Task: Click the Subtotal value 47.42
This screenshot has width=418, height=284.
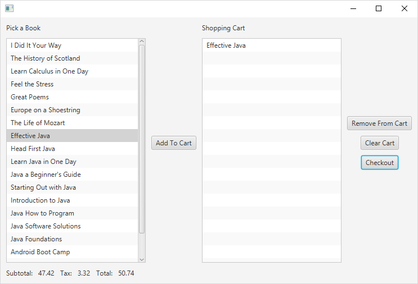Action: pos(46,273)
